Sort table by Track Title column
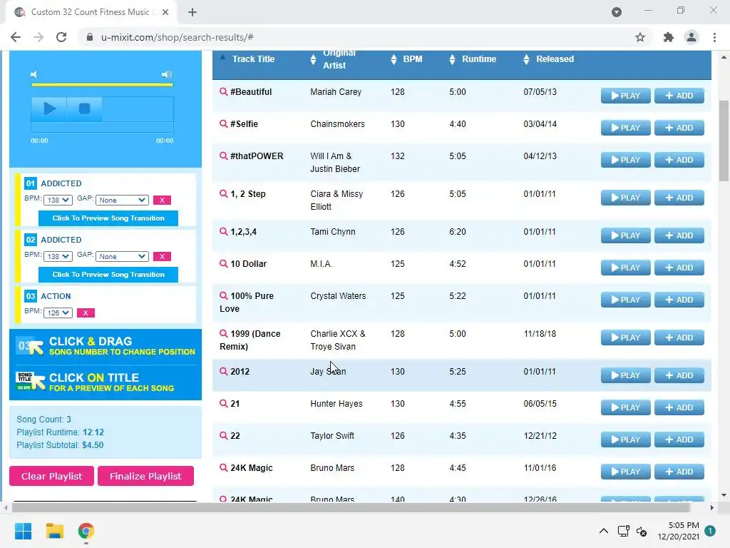 point(253,59)
